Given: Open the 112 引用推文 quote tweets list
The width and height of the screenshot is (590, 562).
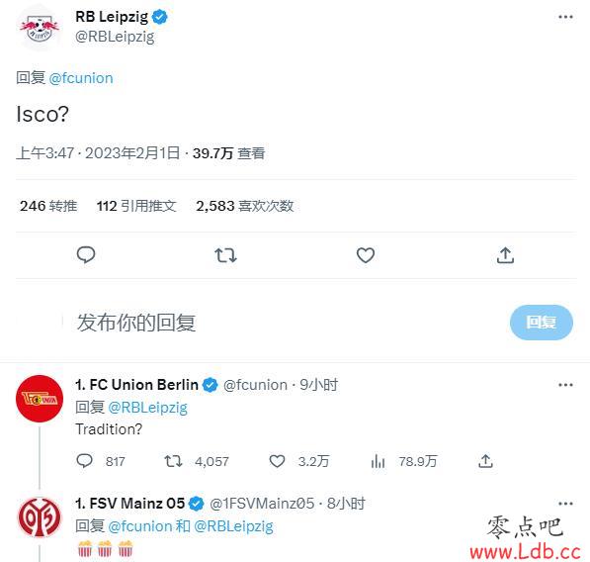Looking at the screenshot, I should pyautogui.click(x=136, y=206).
